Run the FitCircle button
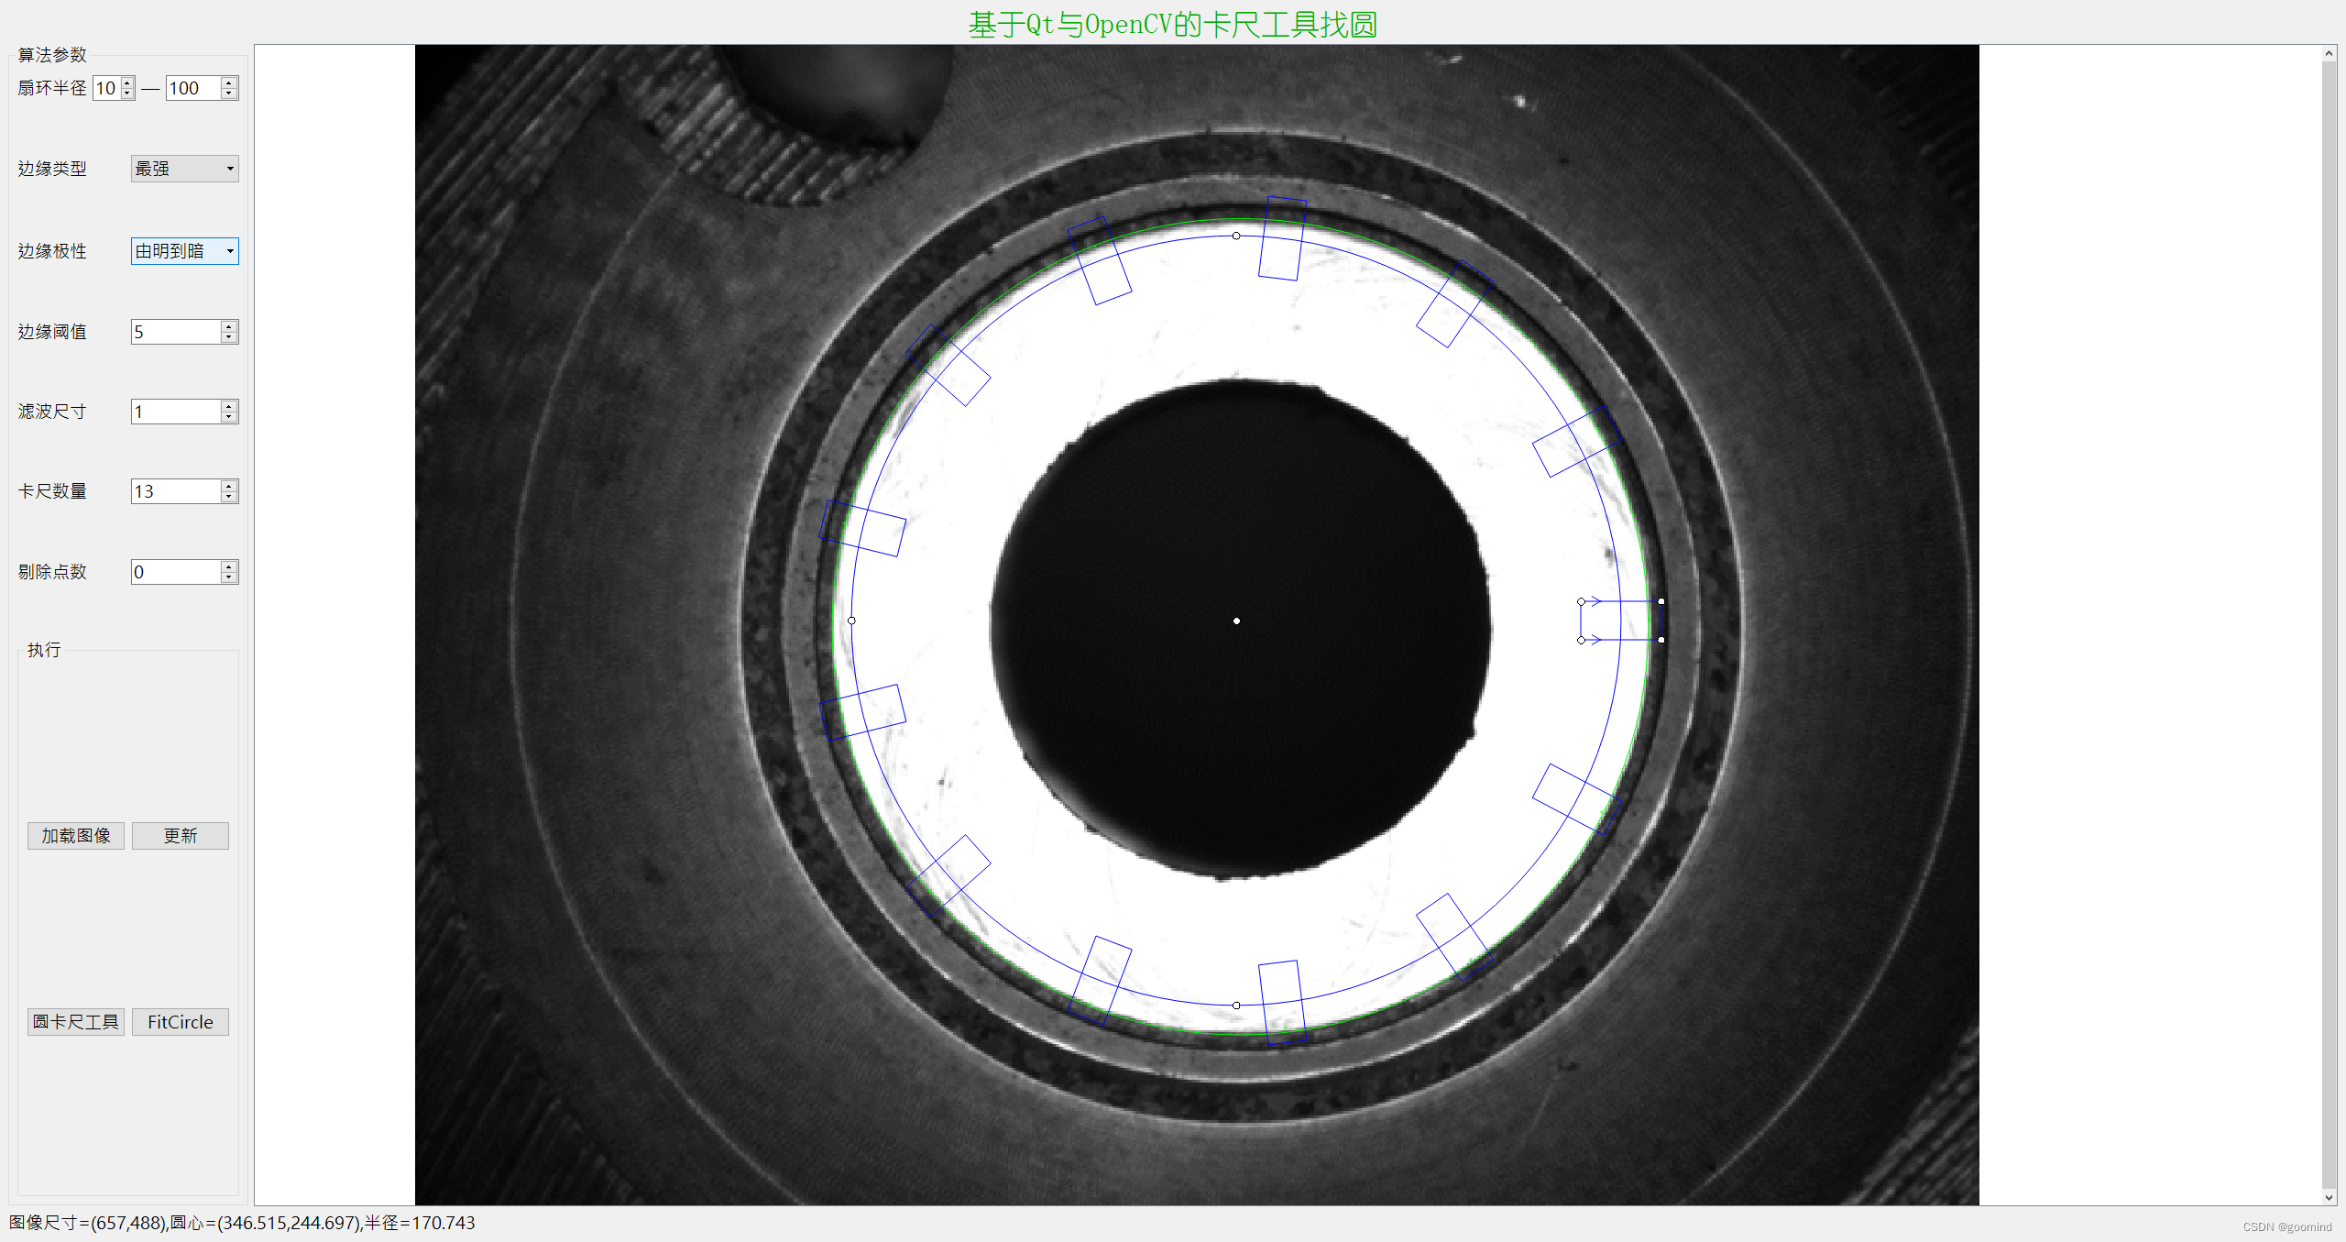The image size is (2346, 1242). pyautogui.click(x=181, y=1022)
